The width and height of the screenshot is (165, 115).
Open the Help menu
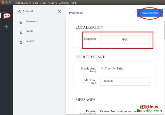(74, 3)
